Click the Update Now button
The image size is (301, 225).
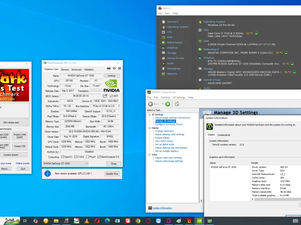(112, 174)
